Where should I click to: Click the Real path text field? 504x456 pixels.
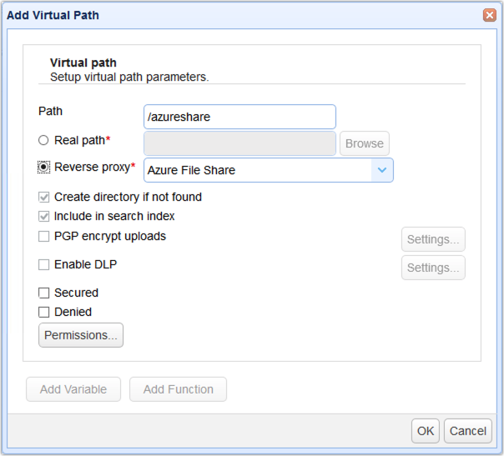239,143
